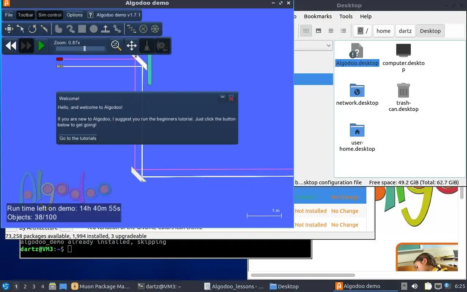Click the root '/' path button

coord(363,31)
